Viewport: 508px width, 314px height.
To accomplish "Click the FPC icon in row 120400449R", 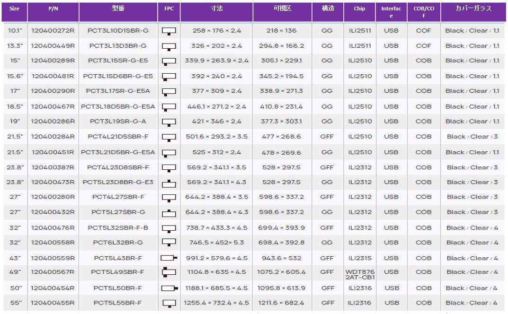I will pos(169,47).
